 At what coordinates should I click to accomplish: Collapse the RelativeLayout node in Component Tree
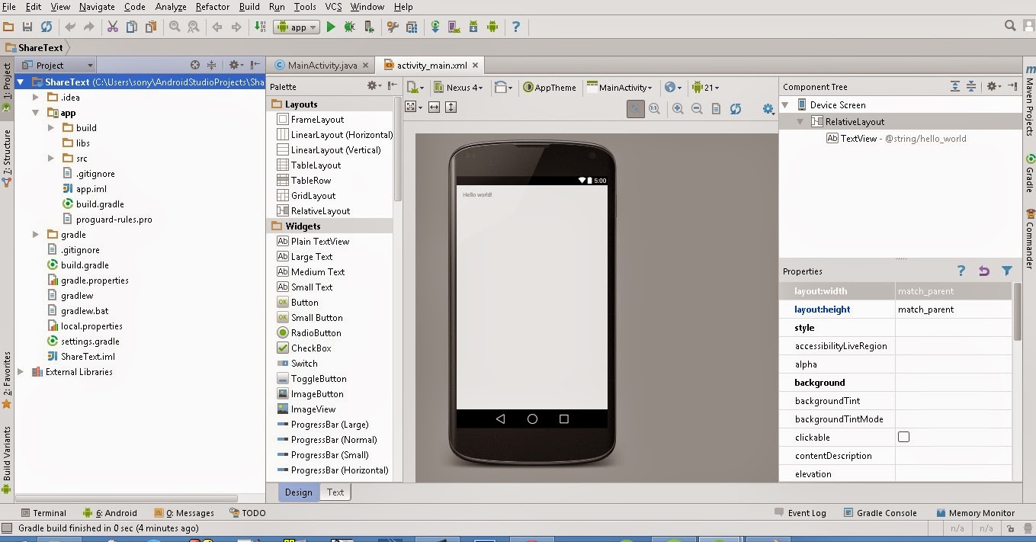pos(798,120)
